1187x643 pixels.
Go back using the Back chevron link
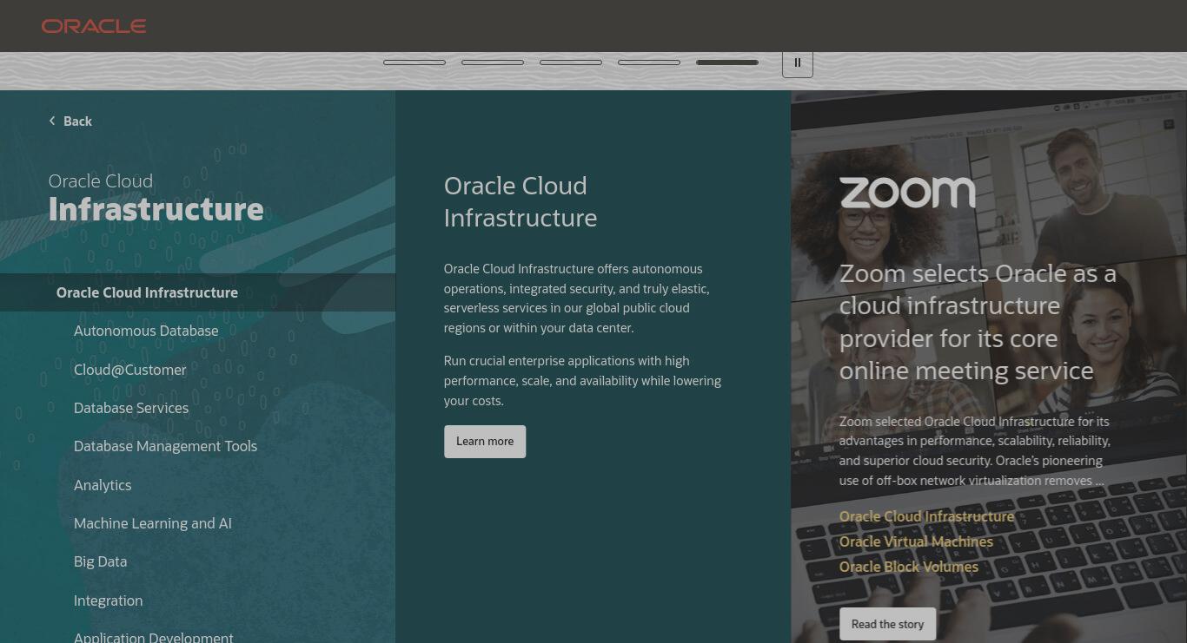70,121
